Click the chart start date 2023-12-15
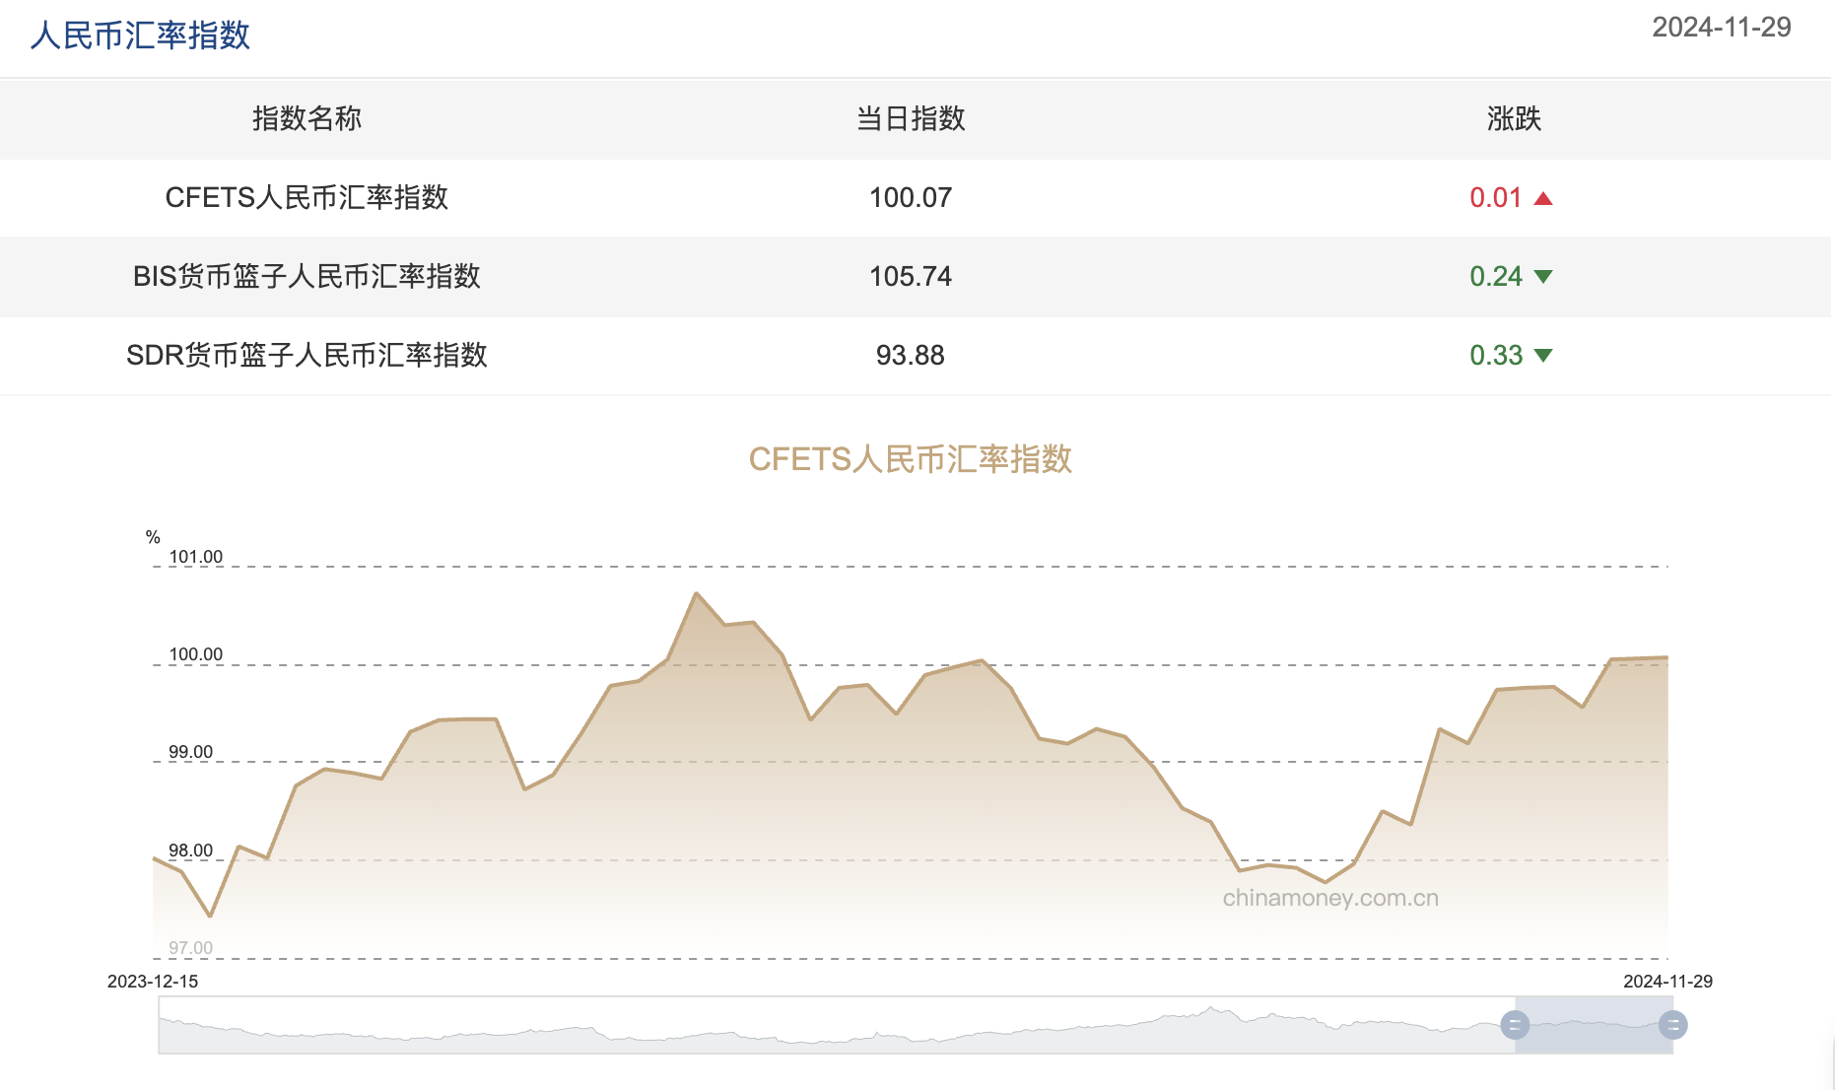This screenshot has width=1835, height=1090. point(153,982)
